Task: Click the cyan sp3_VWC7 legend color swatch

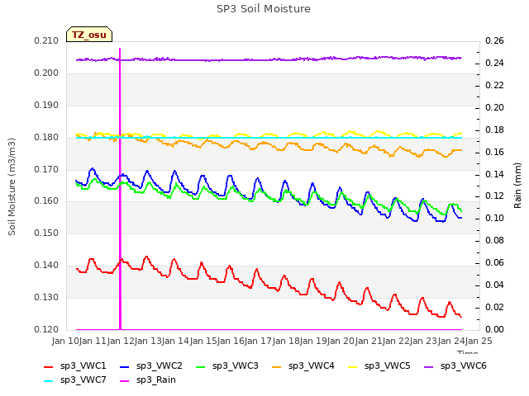Action: pyautogui.click(x=49, y=381)
